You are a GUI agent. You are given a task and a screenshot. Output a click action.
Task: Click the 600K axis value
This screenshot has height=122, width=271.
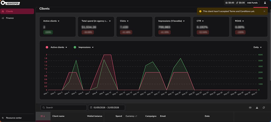point(261,55)
